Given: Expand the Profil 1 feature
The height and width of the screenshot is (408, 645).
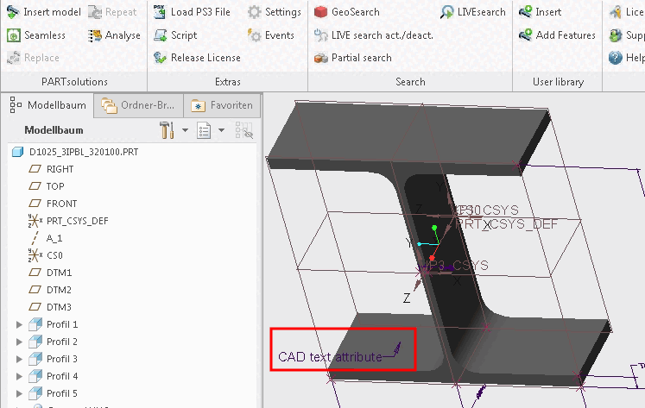Looking at the screenshot, I should click(19, 324).
